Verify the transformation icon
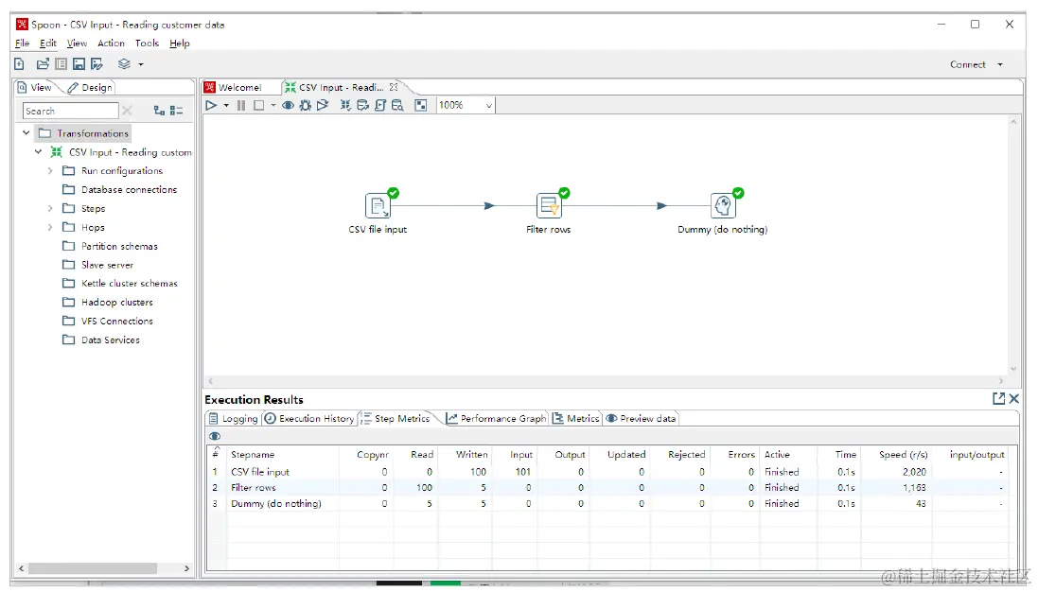Image resolution: width=1038 pixels, height=592 pixels. coord(345,105)
